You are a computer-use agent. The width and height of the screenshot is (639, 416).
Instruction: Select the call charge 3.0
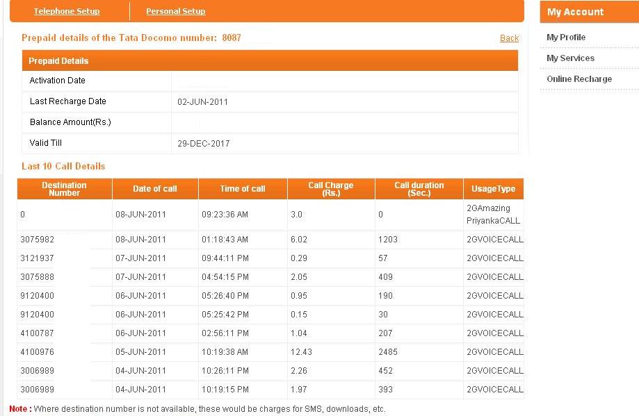pos(296,215)
